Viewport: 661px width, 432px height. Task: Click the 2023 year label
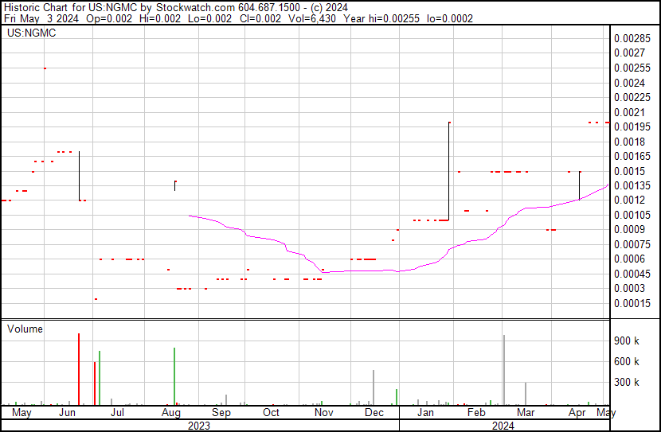tap(198, 426)
